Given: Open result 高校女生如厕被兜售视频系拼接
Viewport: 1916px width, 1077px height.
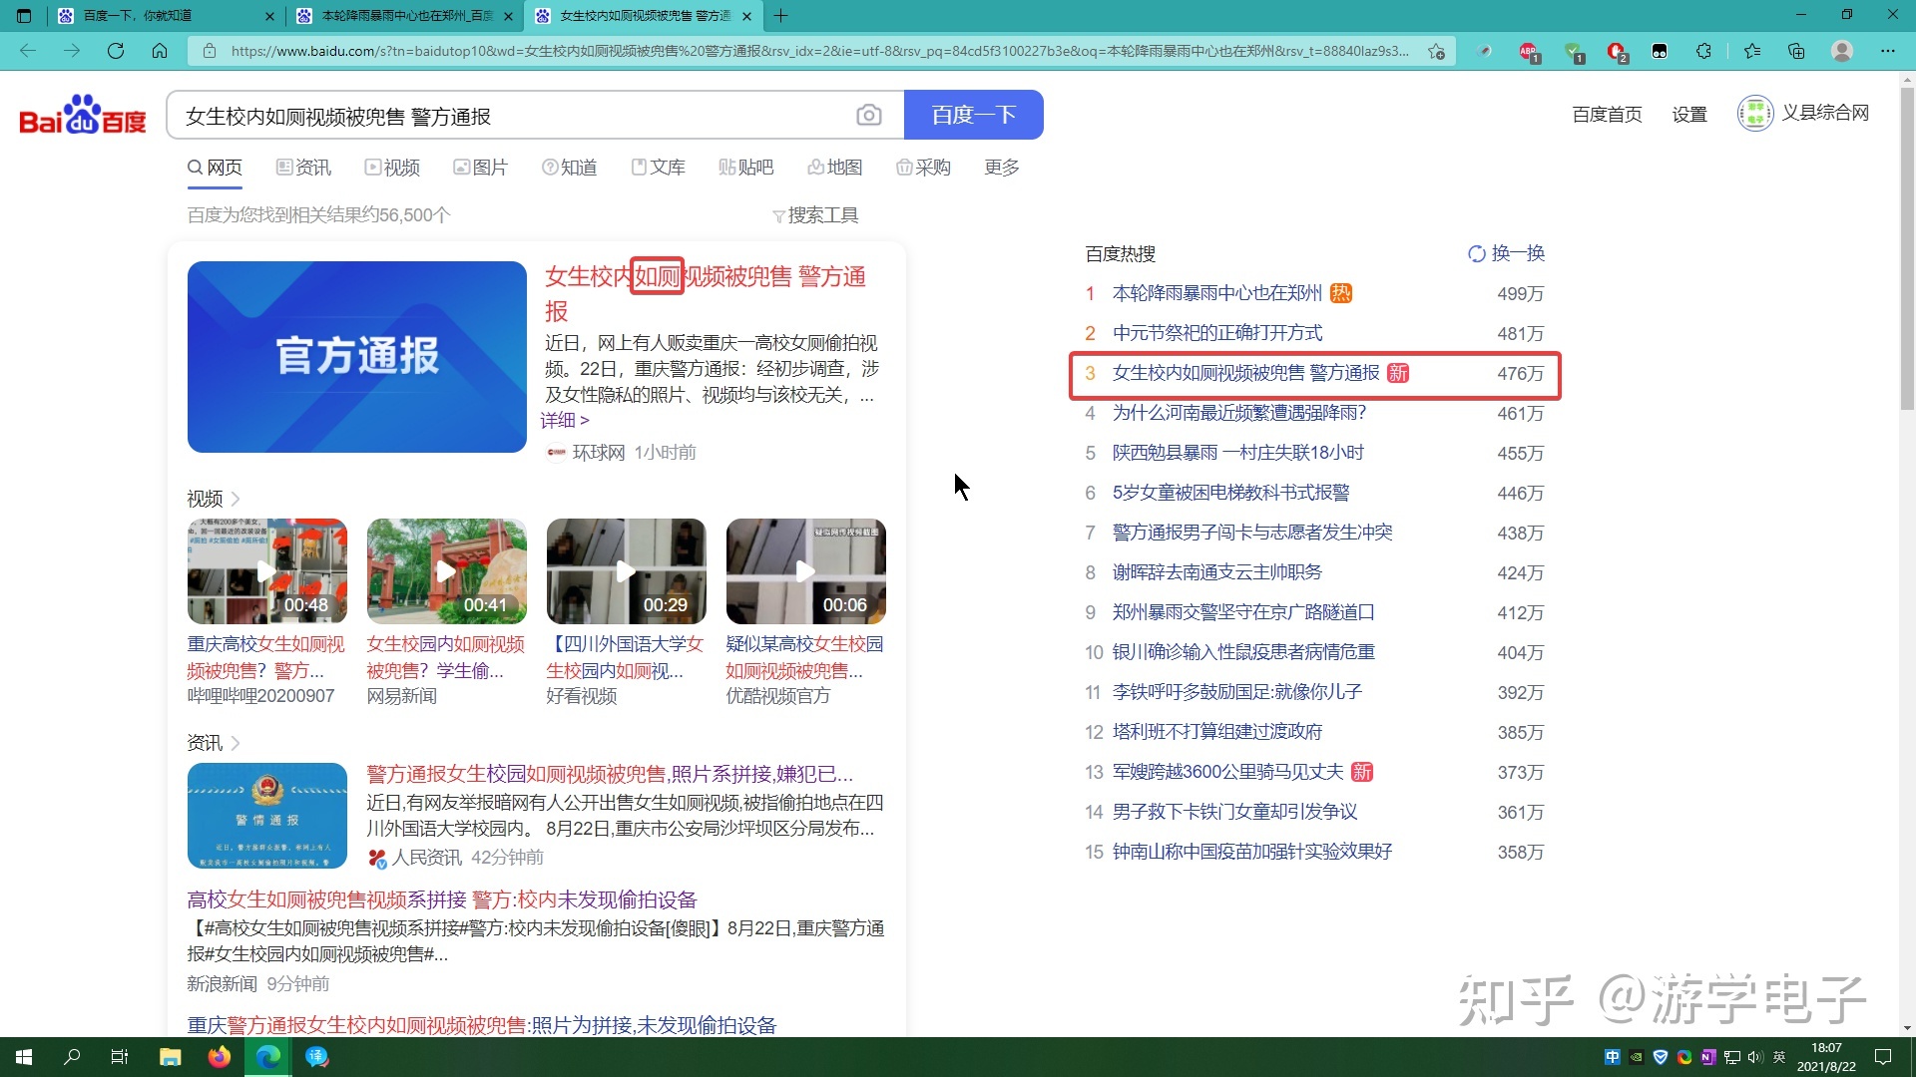Looking at the screenshot, I should 441,899.
